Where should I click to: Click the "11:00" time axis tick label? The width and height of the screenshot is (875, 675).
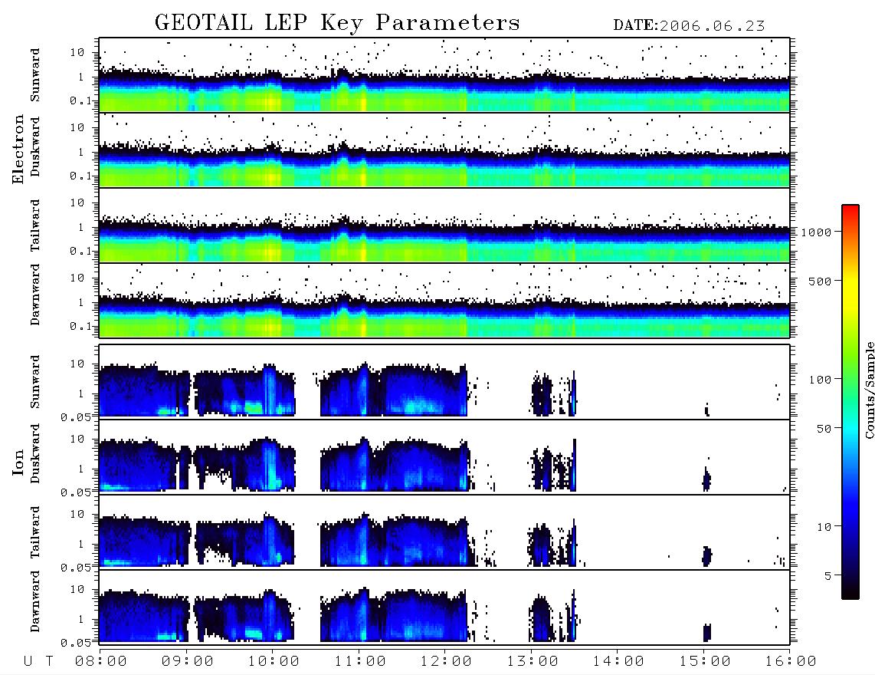point(360,661)
